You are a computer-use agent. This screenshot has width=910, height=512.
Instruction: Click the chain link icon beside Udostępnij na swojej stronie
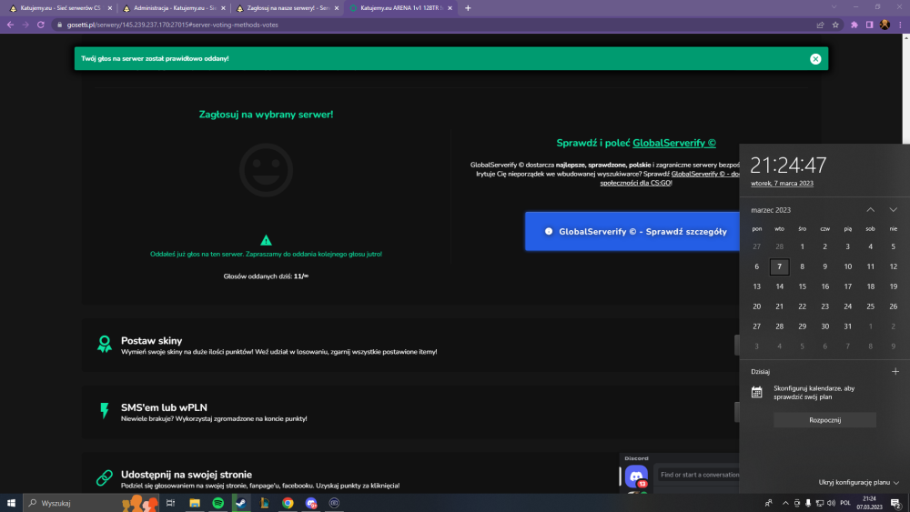tap(105, 477)
